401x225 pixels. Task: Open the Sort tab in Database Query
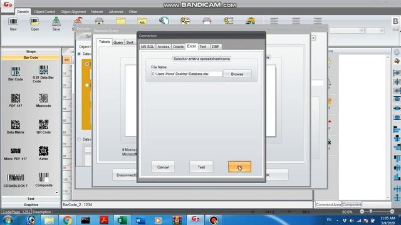(x=130, y=42)
